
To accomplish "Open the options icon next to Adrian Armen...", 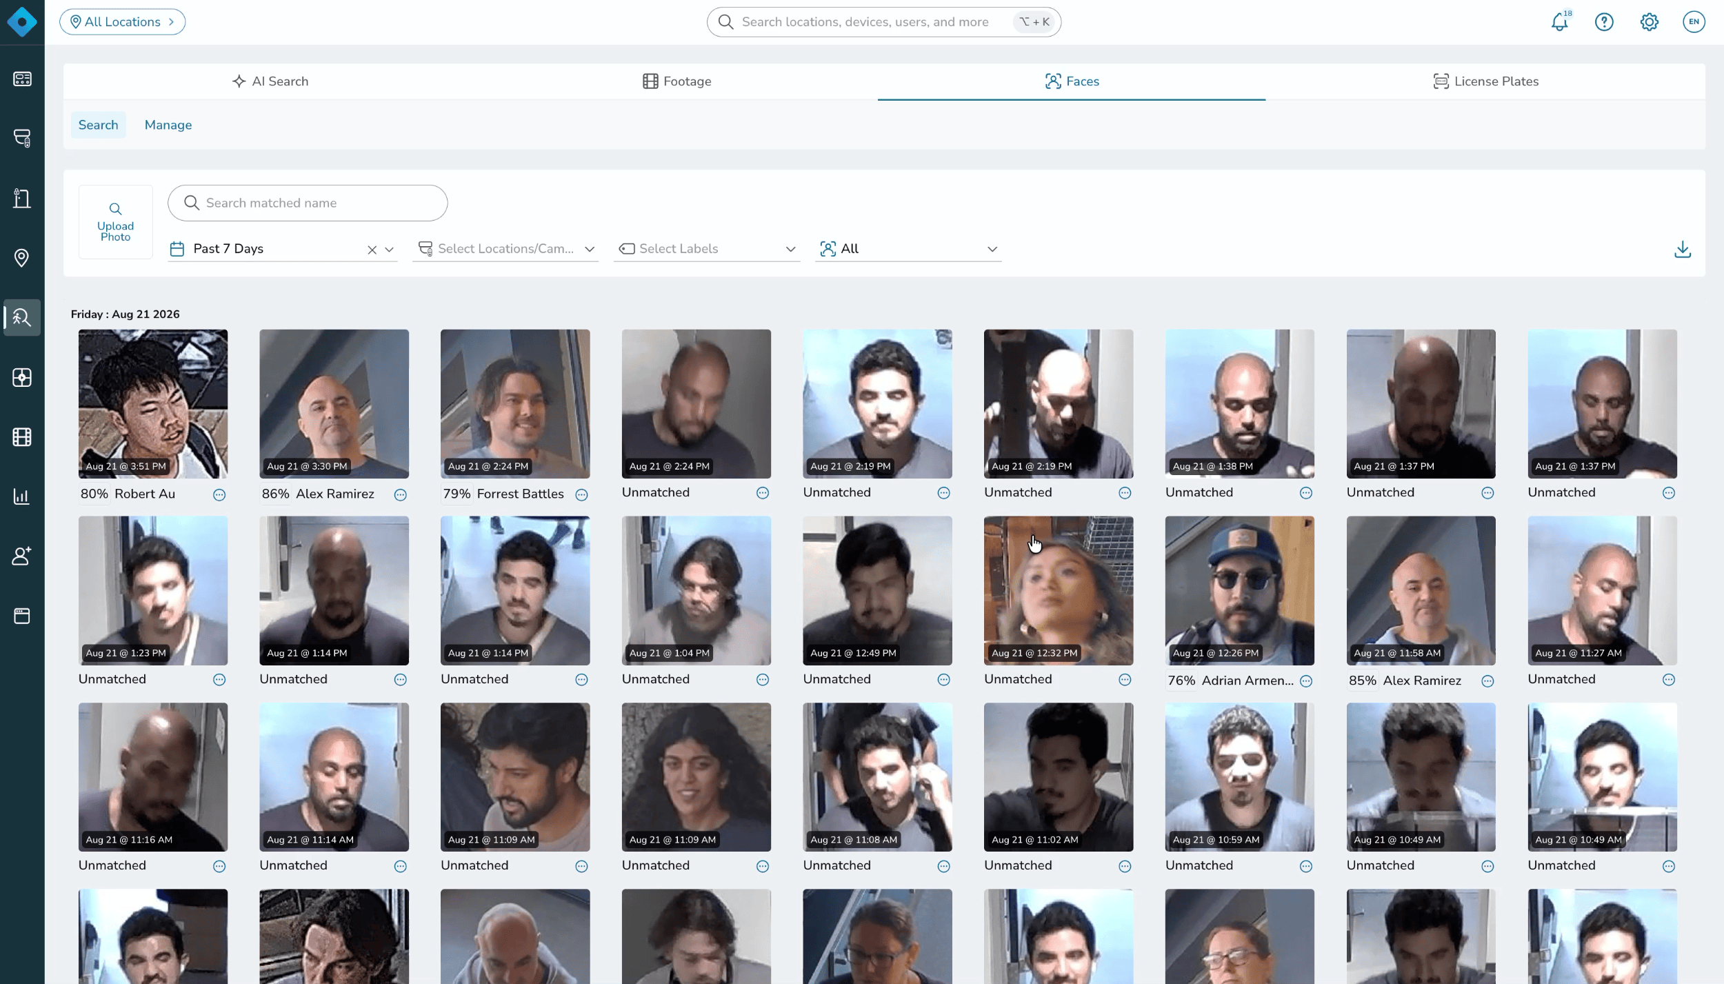I will click(1306, 681).
